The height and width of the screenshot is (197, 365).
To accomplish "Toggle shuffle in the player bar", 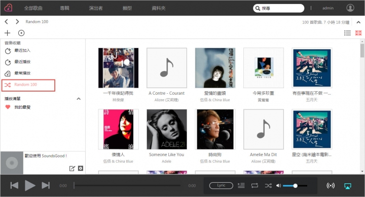I will [268, 185].
